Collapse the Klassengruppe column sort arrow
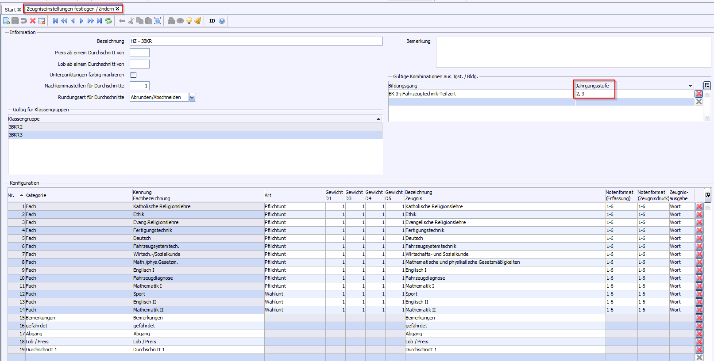The height and width of the screenshot is (361, 714). click(378, 119)
